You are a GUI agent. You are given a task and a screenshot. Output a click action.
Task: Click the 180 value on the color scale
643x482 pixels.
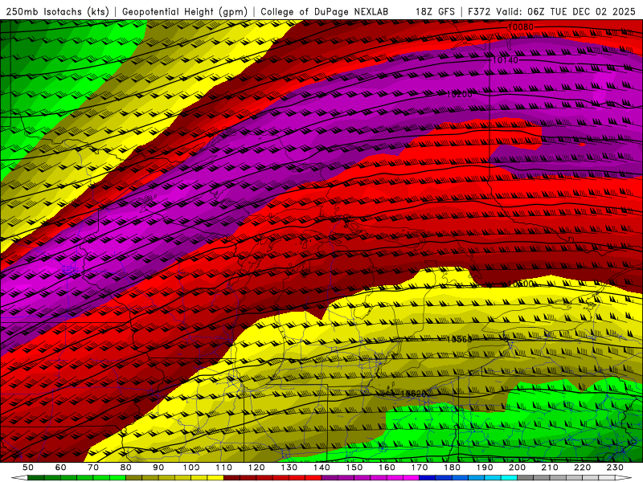click(x=453, y=468)
